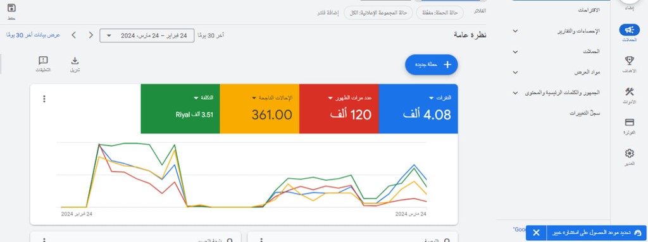648x242 pixels.
Task: Click show last 30 days data link
Action: click(x=34, y=35)
